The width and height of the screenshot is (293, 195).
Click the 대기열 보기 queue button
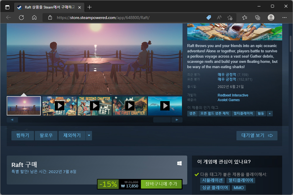tap(257, 136)
